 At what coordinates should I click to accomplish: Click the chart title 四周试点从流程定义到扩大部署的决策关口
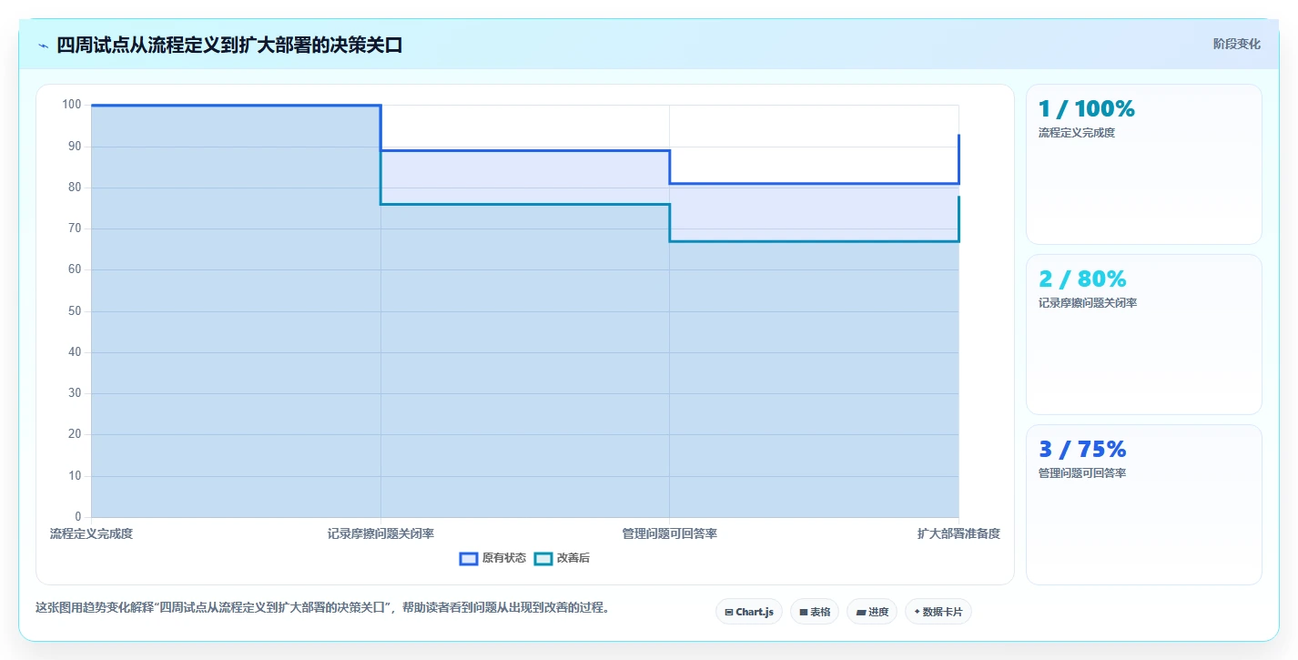click(229, 46)
